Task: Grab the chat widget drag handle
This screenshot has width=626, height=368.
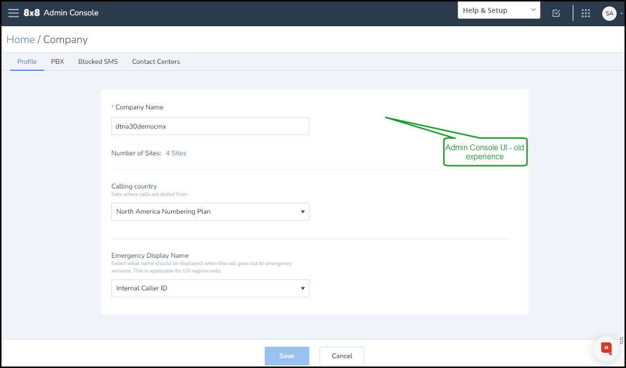Action: coord(622,341)
